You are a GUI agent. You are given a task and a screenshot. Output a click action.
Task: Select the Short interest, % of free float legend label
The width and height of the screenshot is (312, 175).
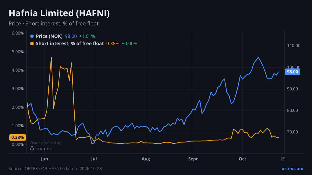[70, 44]
